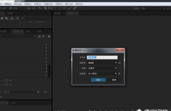Screen dimensions: 171x111
Task: Click the input level knob showing +0
Action: point(7,80)
